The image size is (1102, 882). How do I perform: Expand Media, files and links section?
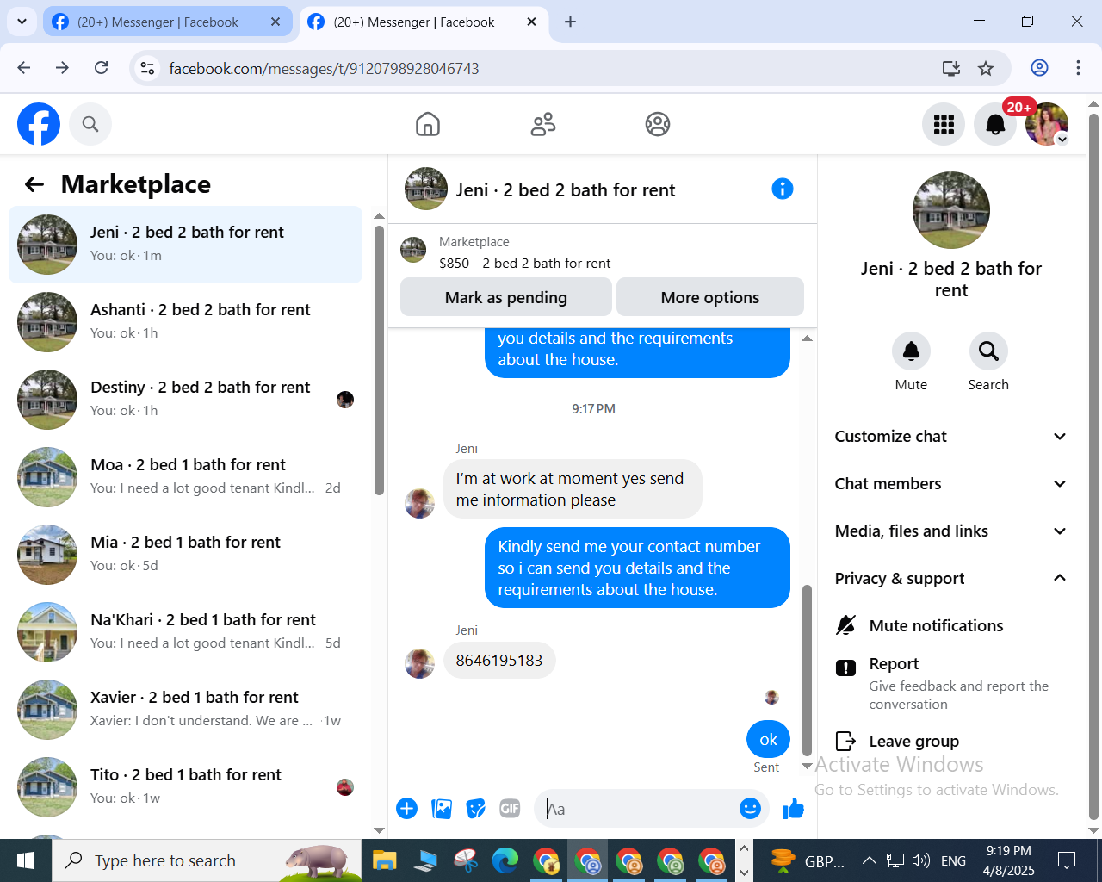point(951,531)
